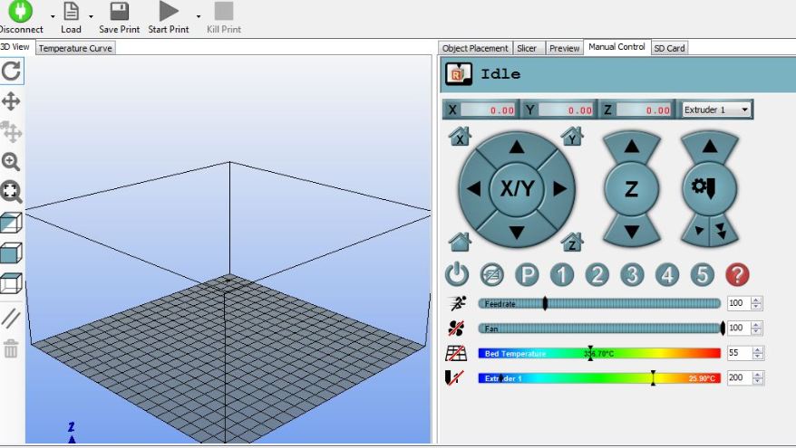Select the Move object tool
This screenshot has width=796, height=448.
[x=11, y=131]
